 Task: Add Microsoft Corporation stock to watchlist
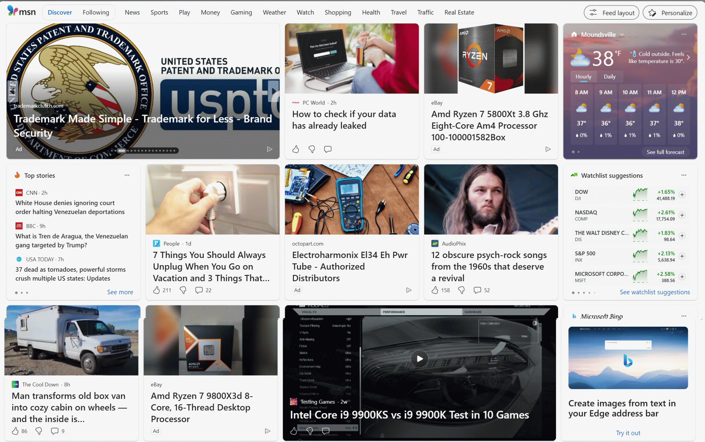682,277
